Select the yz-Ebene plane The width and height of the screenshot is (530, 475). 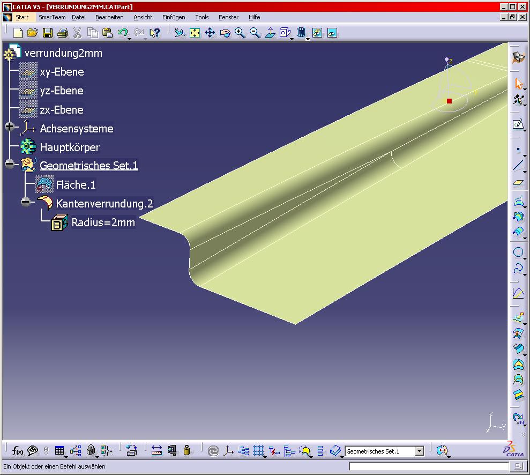[x=62, y=91]
